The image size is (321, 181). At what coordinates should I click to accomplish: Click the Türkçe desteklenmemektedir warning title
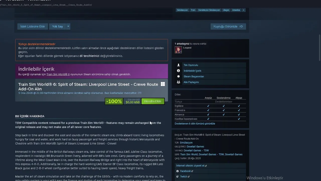click(37, 44)
